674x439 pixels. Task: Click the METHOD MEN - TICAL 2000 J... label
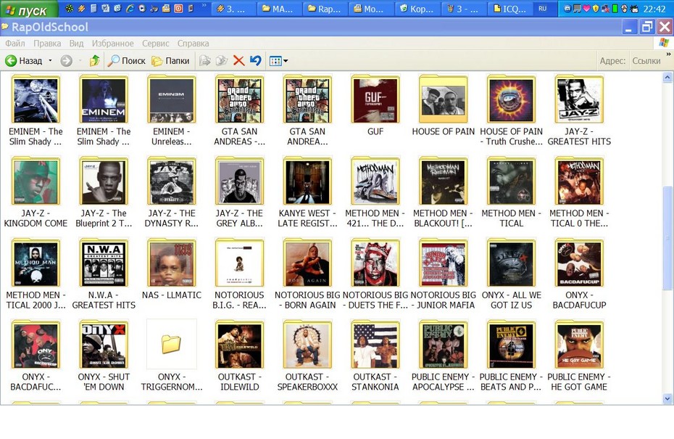(x=36, y=300)
